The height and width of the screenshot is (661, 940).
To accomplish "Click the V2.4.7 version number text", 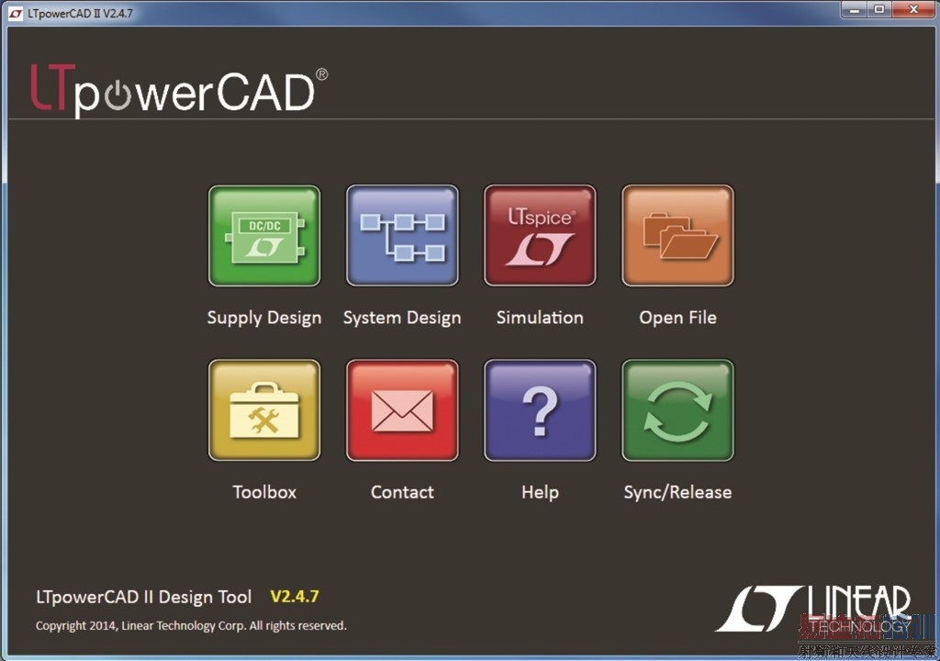I will (x=295, y=597).
